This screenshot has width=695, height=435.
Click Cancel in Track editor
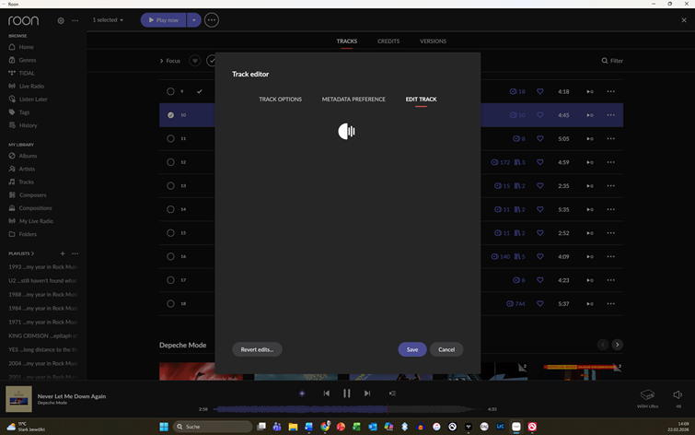tap(446, 349)
